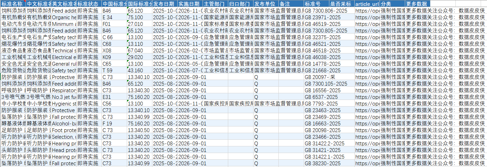Click the ICS code cell 13.340.50
The image size is (487, 167).
point(139,130)
